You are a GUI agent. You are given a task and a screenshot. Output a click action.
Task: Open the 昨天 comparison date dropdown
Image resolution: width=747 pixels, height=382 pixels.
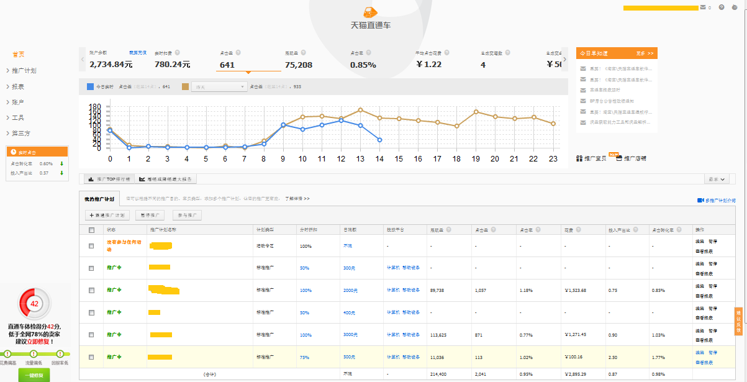click(219, 87)
